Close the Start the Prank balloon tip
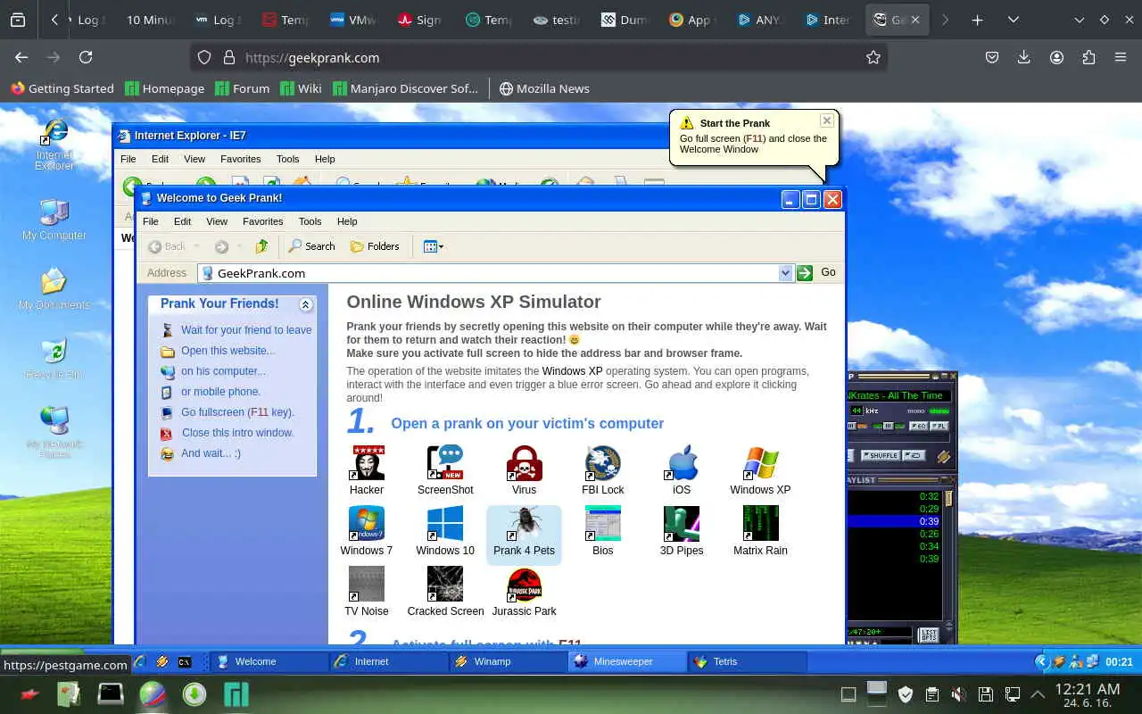 pyautogui.click(x=827, y=120)
